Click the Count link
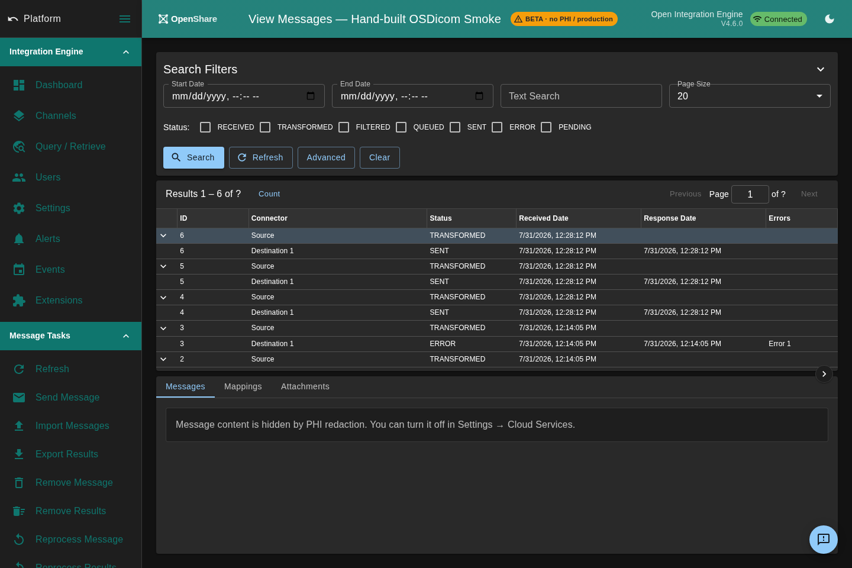The width and height of the screenshot is (852, 568). pyautogui.click(x=269, y=194)
